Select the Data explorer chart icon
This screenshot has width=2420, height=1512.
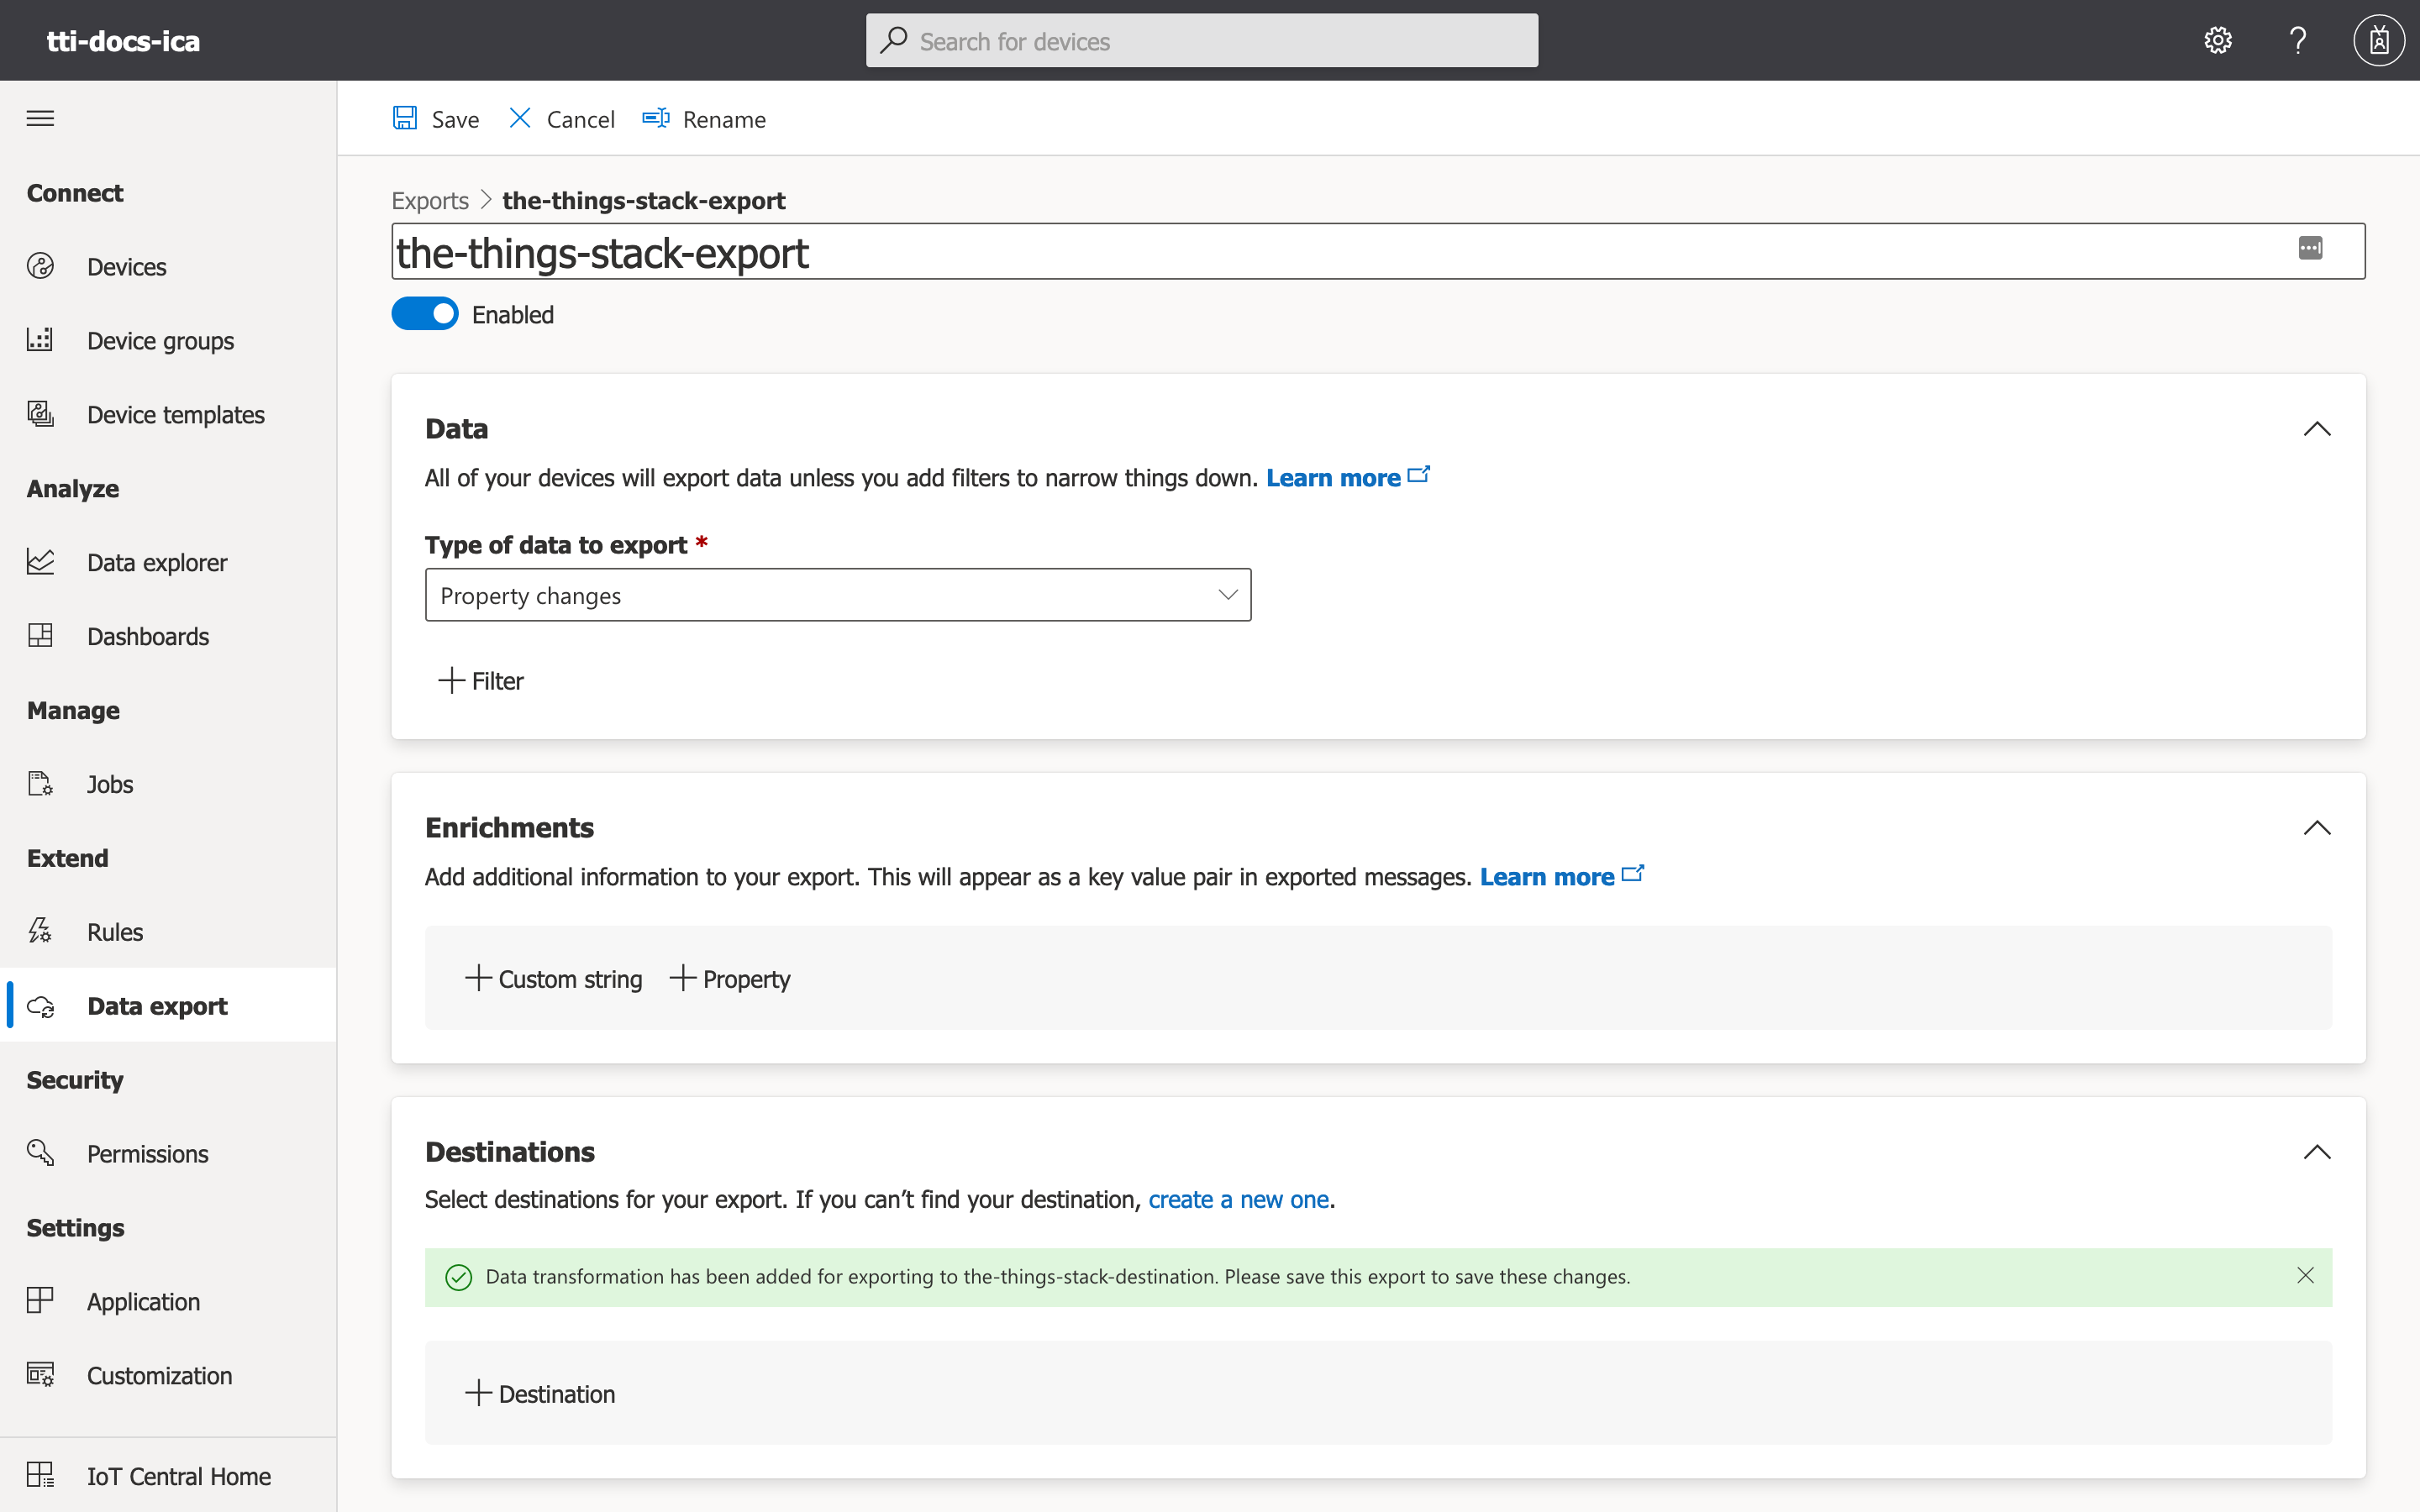point(40,561)
